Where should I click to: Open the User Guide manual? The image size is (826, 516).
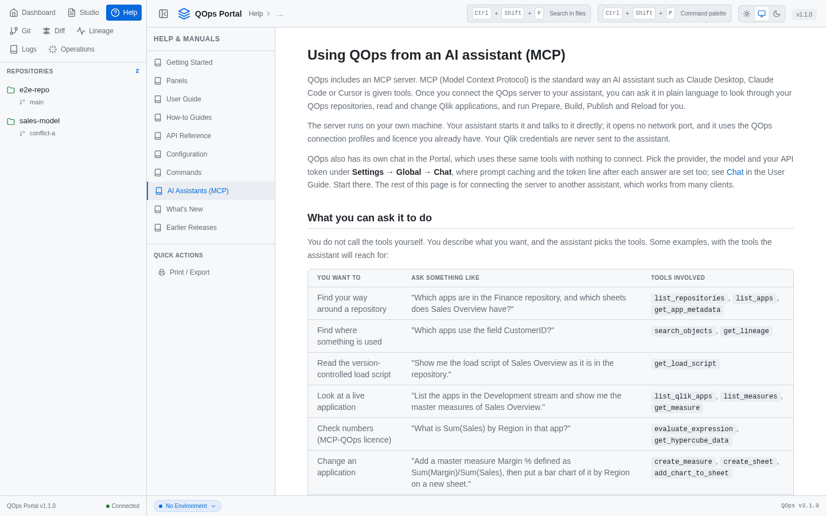[x=211, y=99]
